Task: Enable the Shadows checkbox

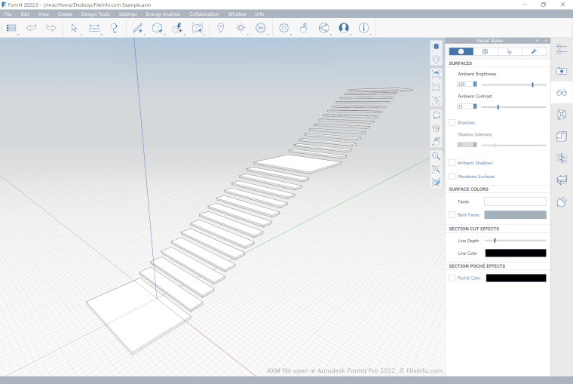Action: [452, 122]
